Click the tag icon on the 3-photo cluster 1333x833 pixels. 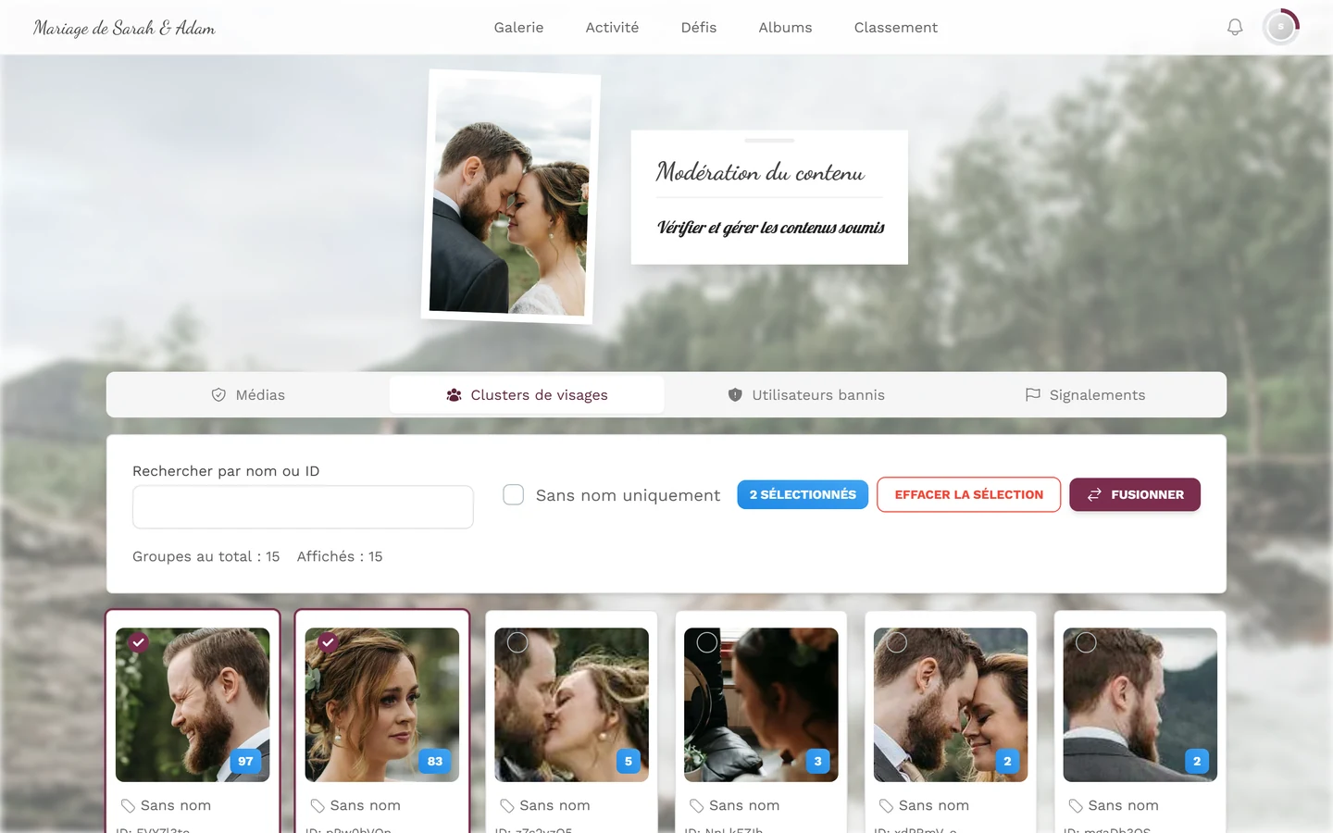pos(696,806)
